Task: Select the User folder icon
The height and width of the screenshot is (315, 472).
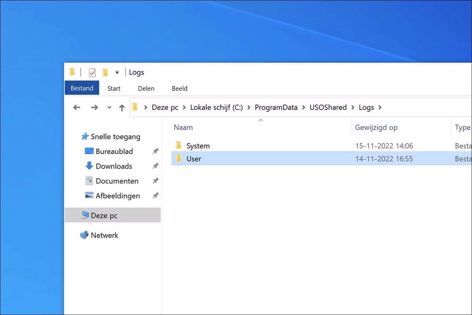Action: pos(179,159)
